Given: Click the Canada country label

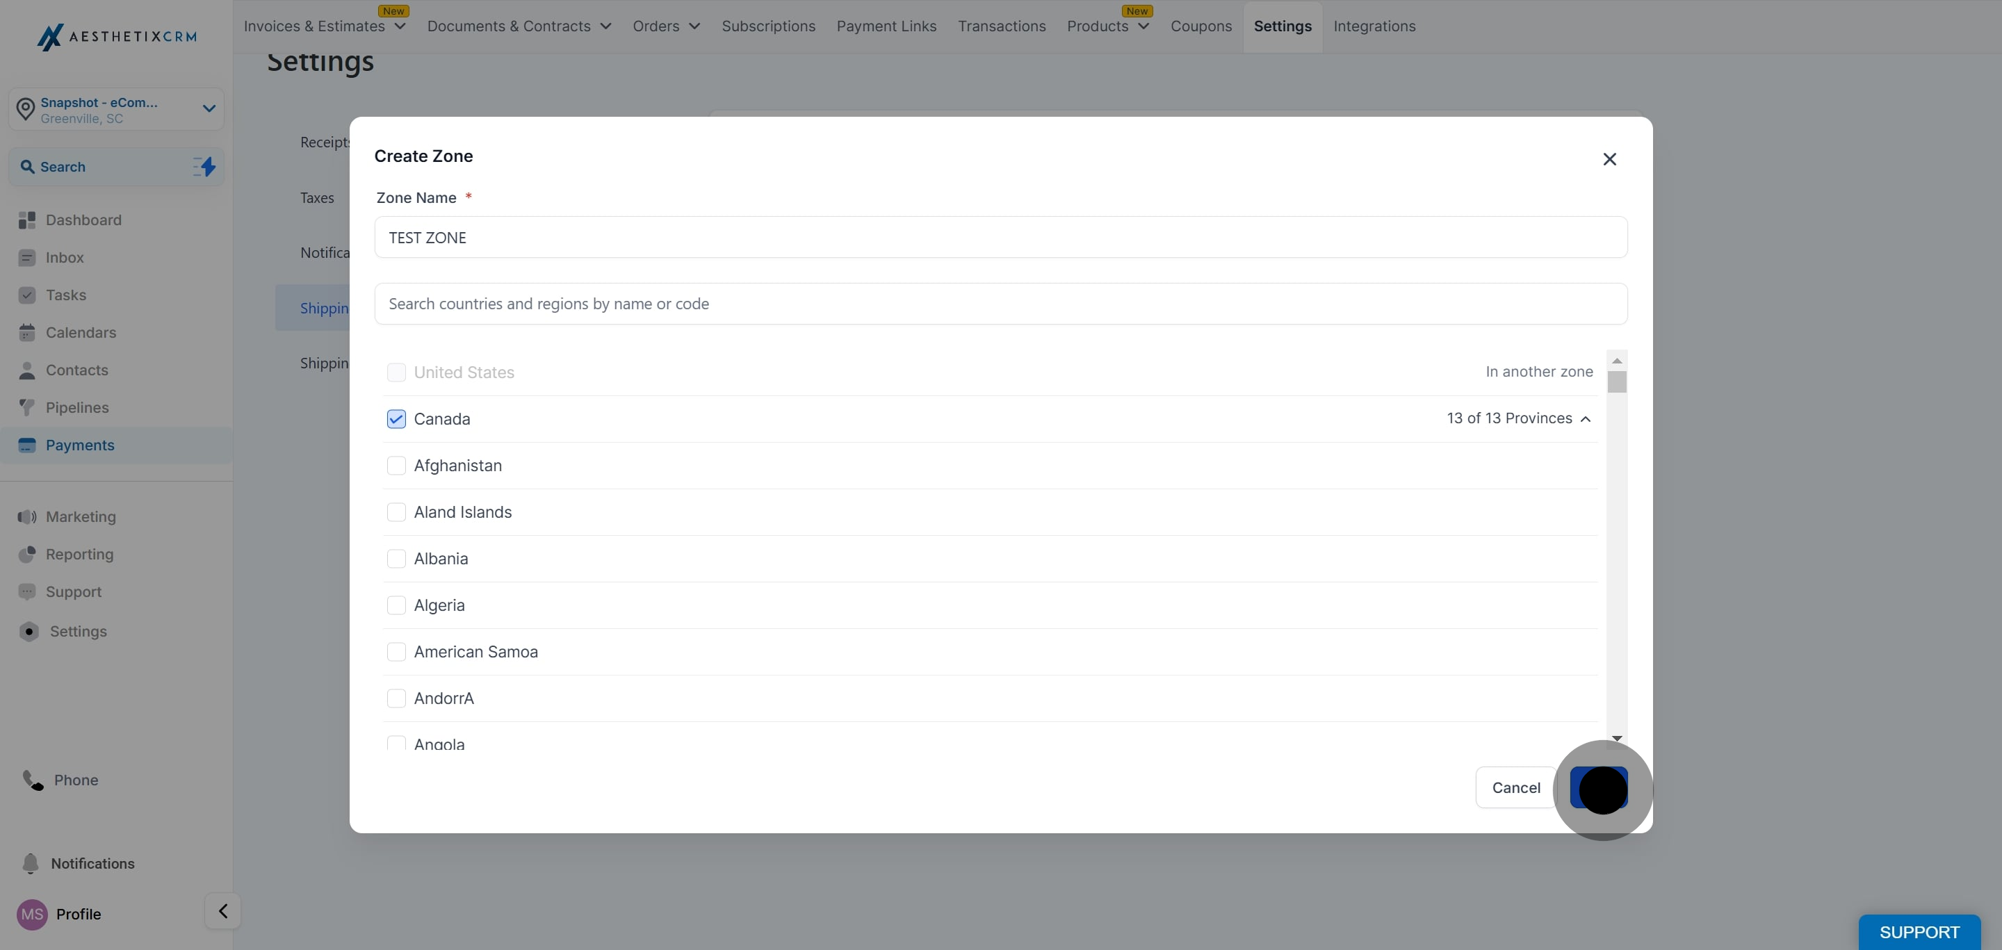Looking at the screenshot, I should pos(442,420).
